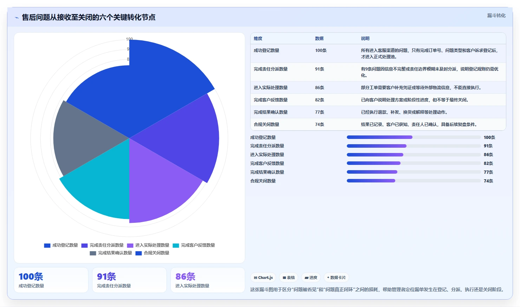Screen dimensions: 520x307
Task: Click 成功登记数量 label in progress list
Action: tap(263, 138)
